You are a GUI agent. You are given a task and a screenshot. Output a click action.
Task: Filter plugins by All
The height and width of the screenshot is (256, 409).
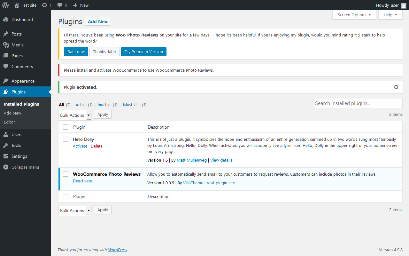click(62, 105)
